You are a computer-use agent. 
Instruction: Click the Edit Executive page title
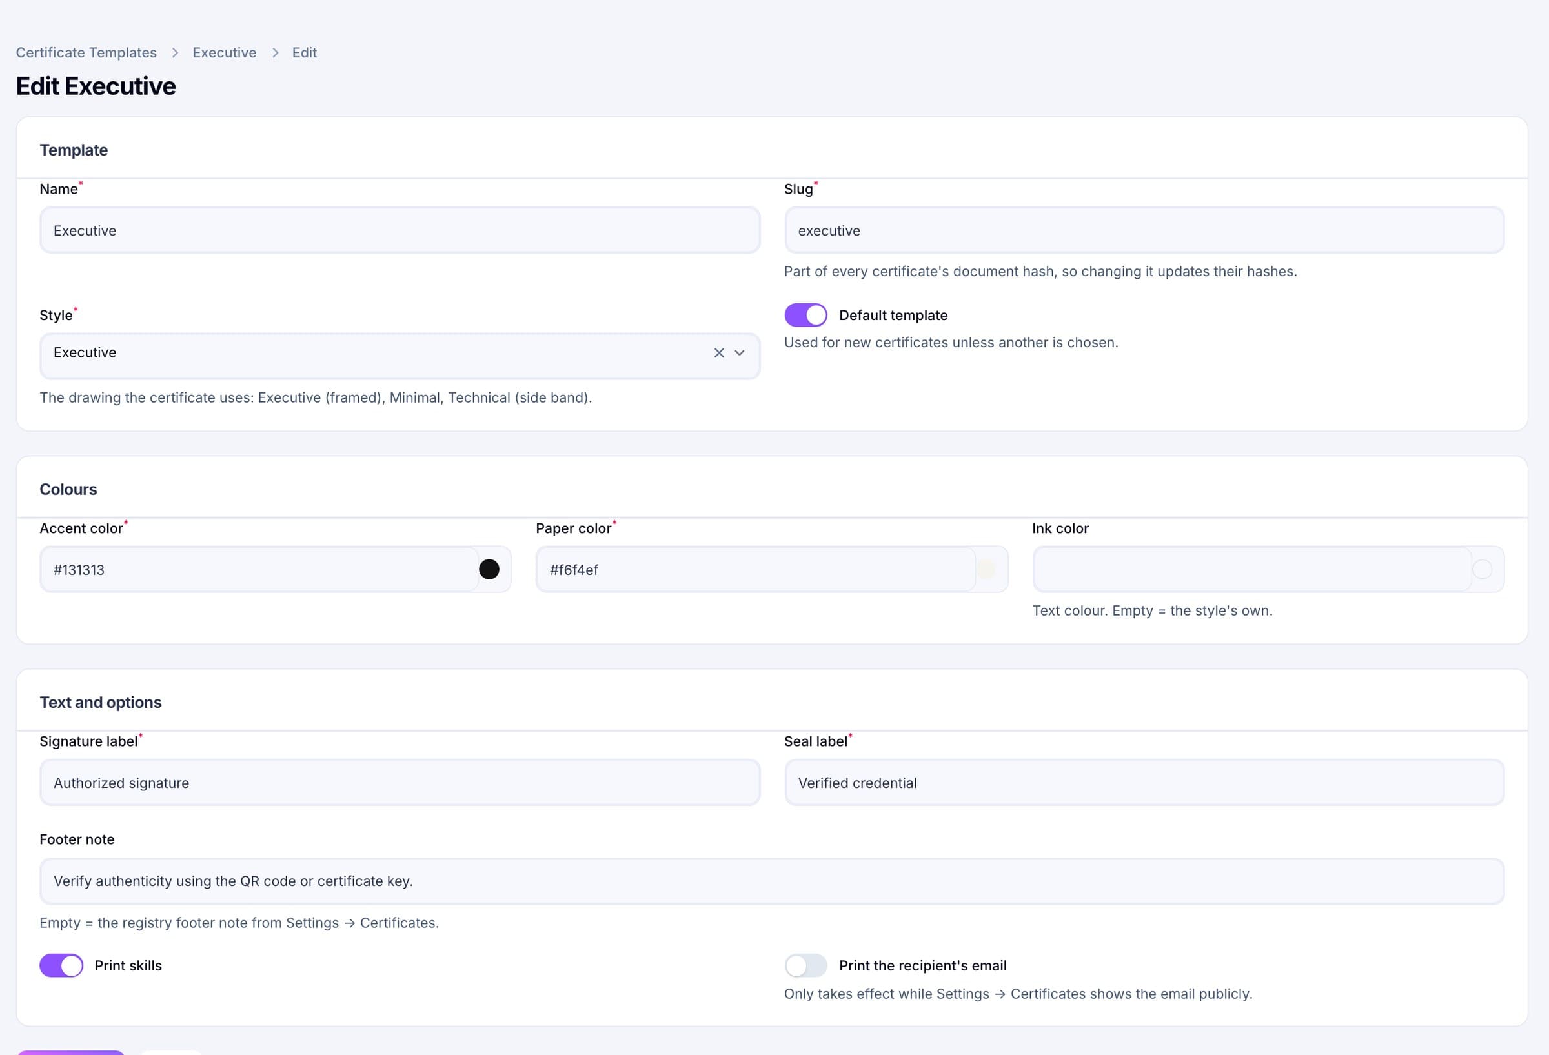pos(96,86)
